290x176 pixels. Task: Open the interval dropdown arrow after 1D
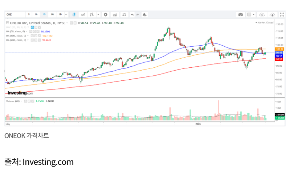[66, 14]
